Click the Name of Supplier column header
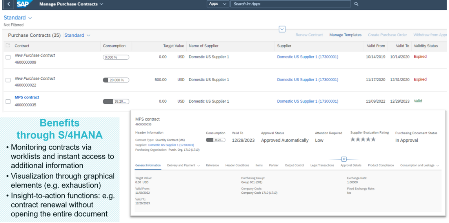 point(204,46)
